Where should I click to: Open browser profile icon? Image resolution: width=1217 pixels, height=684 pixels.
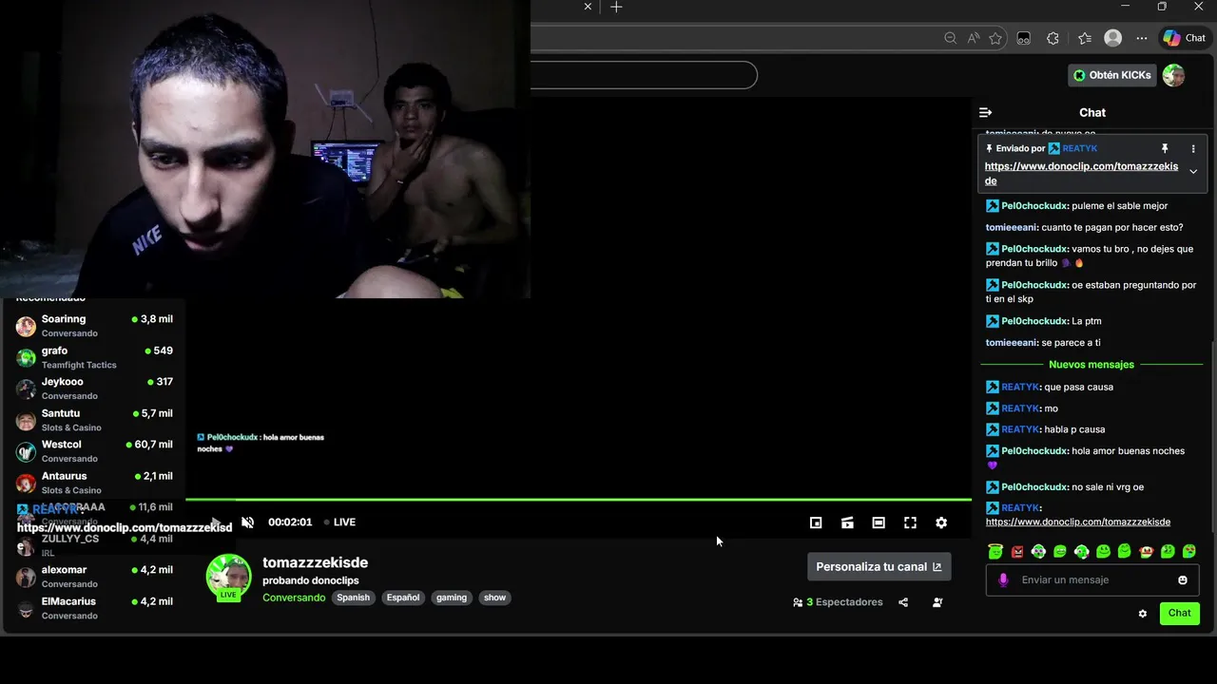pos(1113,38)
